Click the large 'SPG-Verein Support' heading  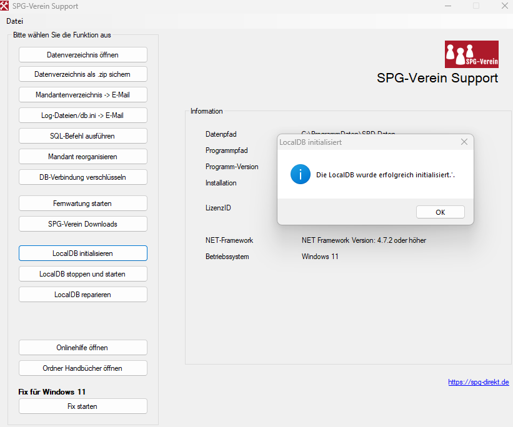[437, 78]
